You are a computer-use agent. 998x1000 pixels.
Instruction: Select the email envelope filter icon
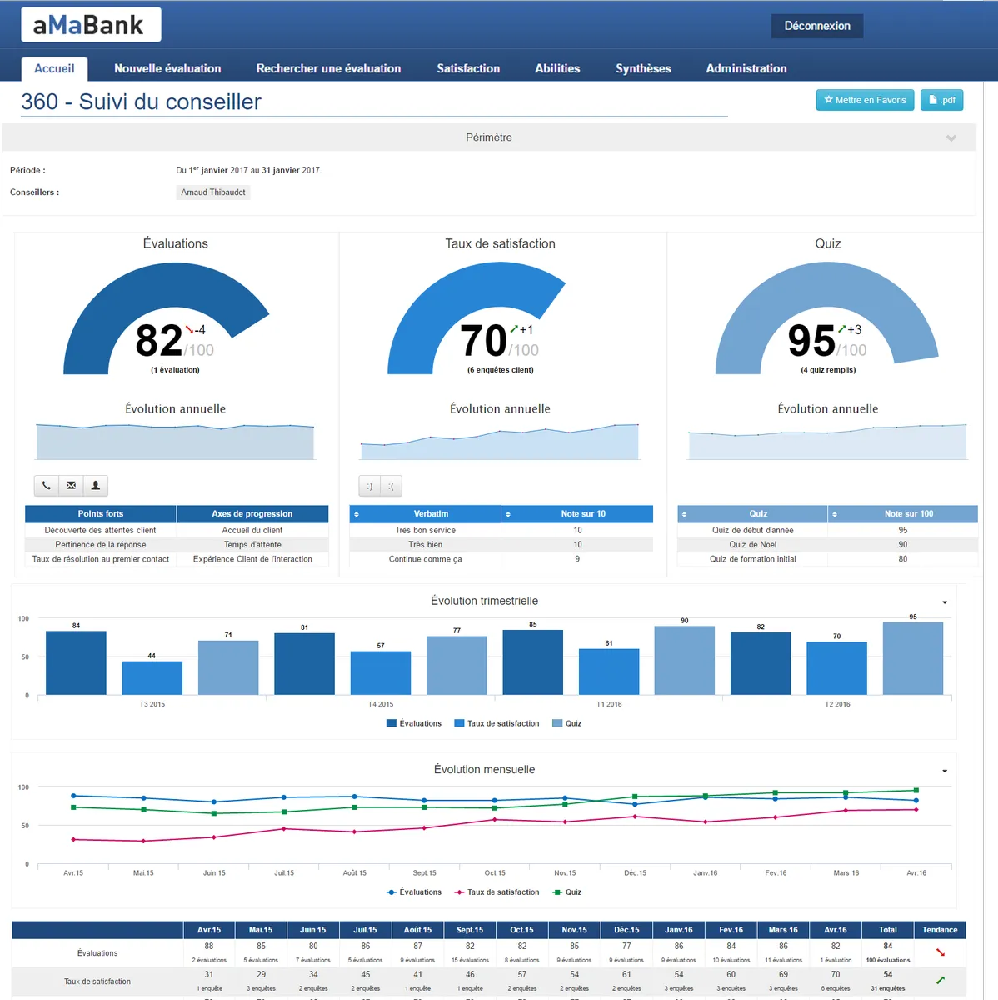pos(71,485)
